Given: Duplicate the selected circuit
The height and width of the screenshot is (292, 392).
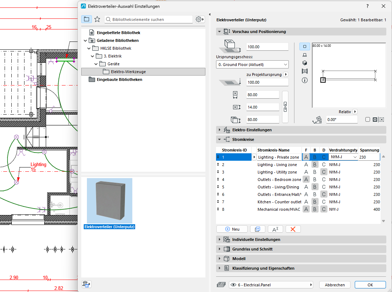Looking at the screenshot, I should click(x=258, y=229).
